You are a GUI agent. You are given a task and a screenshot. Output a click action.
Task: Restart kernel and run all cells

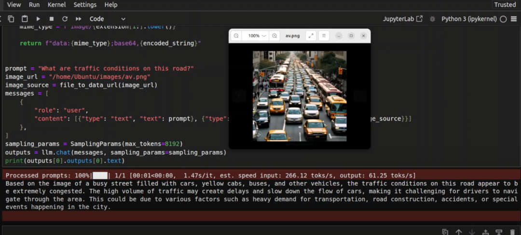[x=79, y=19]
